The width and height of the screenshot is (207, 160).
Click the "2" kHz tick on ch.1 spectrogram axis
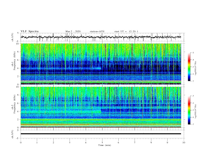click(18, 76)
